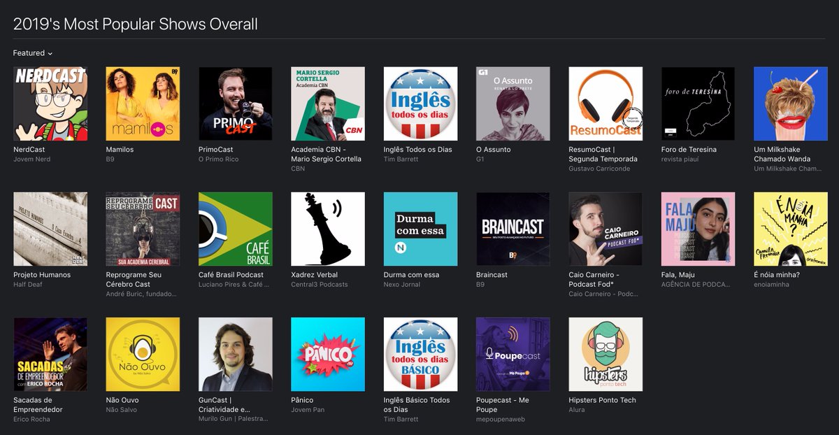Viewport: 839px width, 435px height.
Task: Open the Durma com essa artwork
Action: pos(421,229)
